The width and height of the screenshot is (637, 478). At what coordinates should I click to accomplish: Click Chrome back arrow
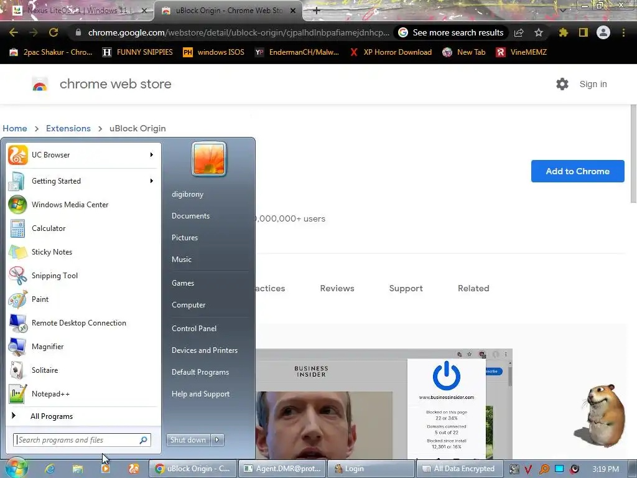pyautogui.click(x=14, y=32)
